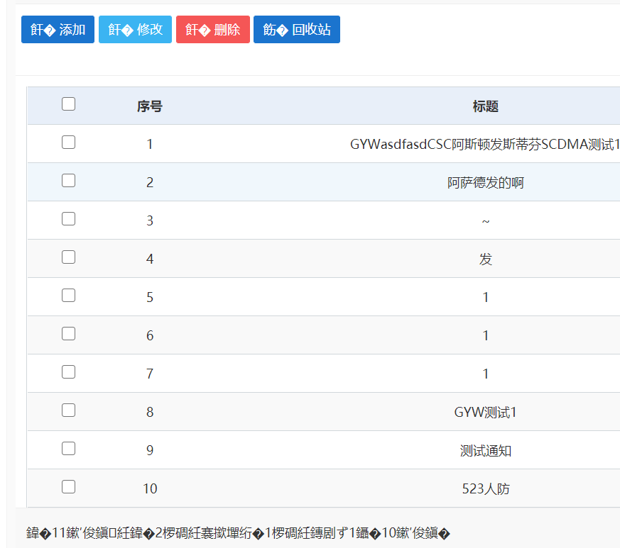Select checkbox for row 8 GYW测试1

click(x=68, y=410)
